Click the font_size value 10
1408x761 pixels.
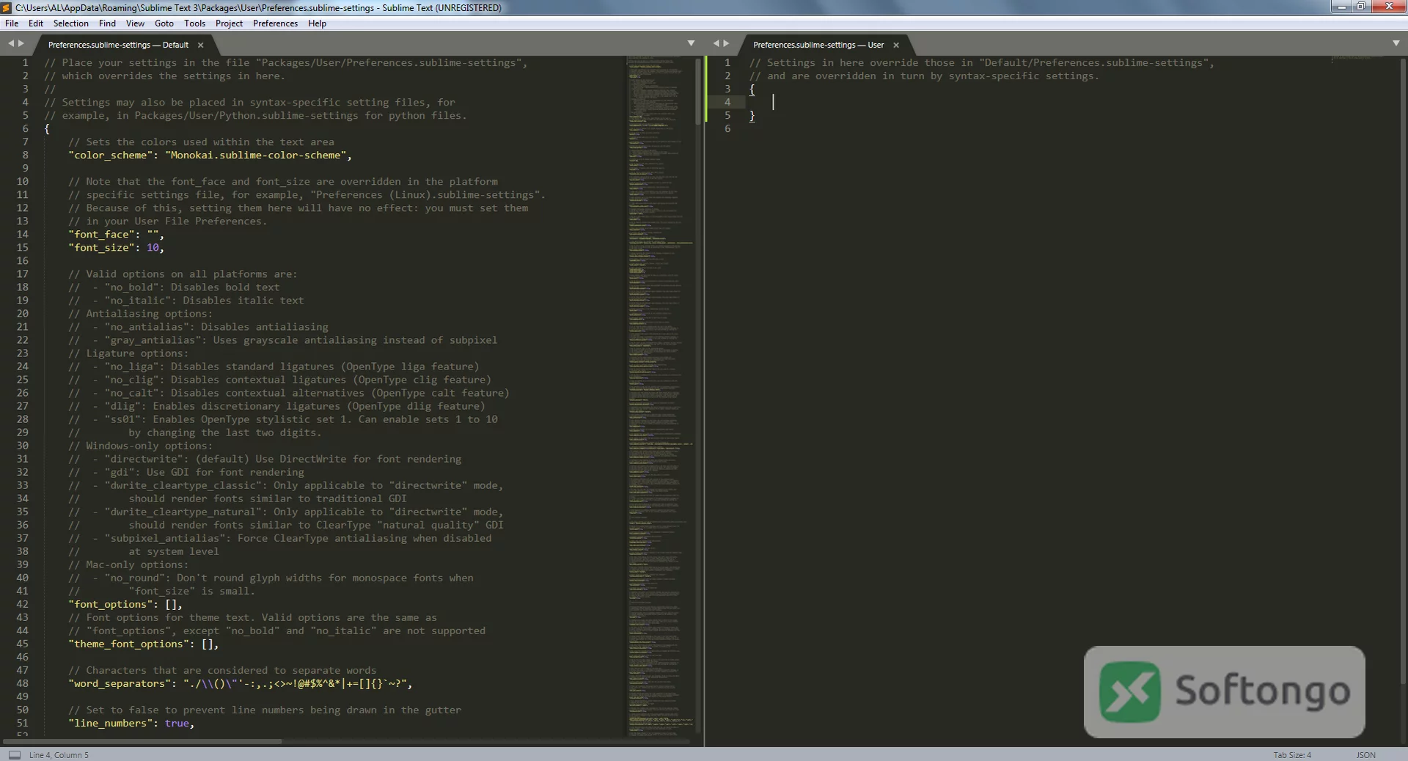point(153,248)
